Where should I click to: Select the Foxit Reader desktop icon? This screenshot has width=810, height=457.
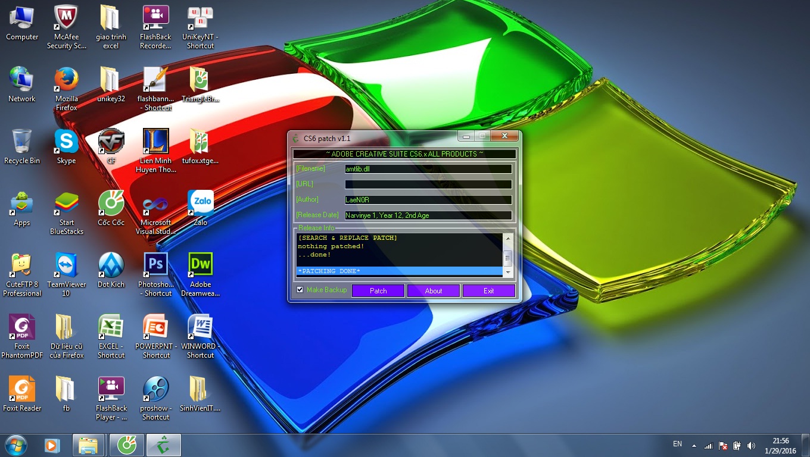pos(22,395)
